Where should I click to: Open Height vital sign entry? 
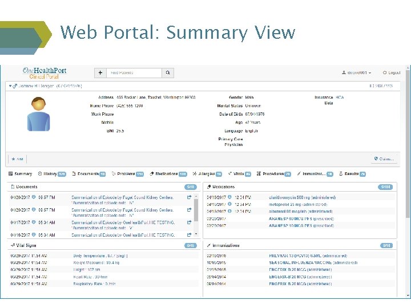(x=87, y=270)
